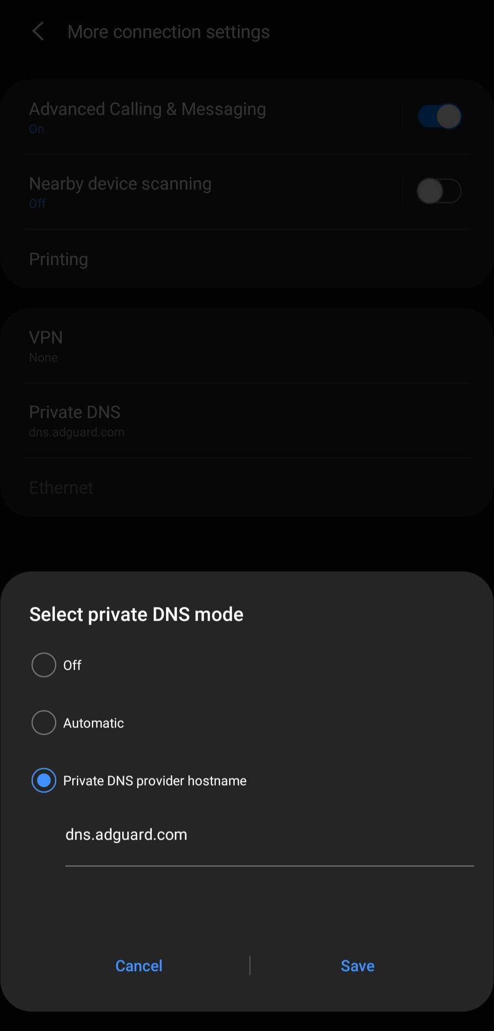Viewport: 494px width, 1031px height.
Task: Select the Automatic radio button circle
Action: [44, 723]
